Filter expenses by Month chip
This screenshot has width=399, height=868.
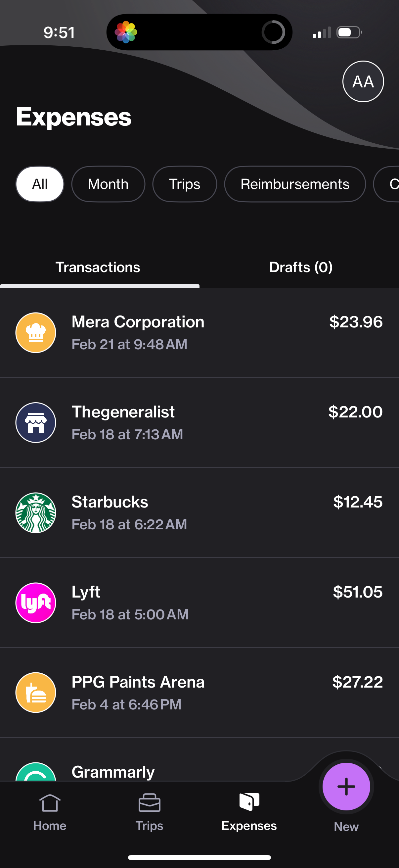(x=108, y=184)
